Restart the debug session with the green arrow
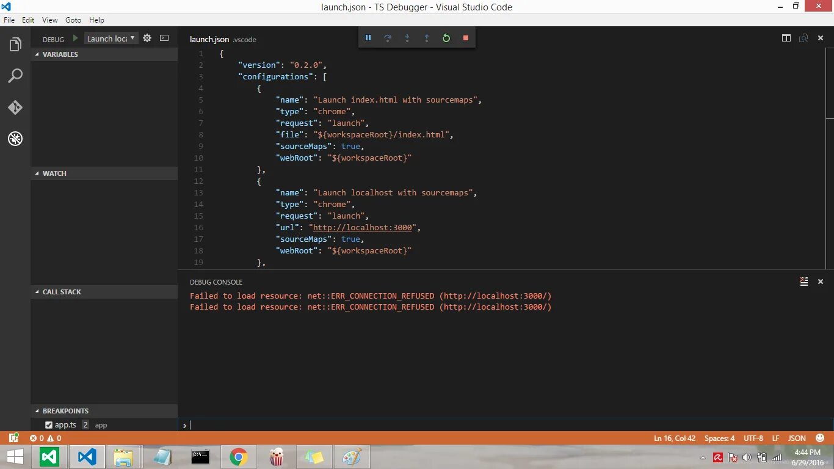Image resolution: width=834 pixels, height=469 pixels. pyautogui.click(x=446, y=38)
